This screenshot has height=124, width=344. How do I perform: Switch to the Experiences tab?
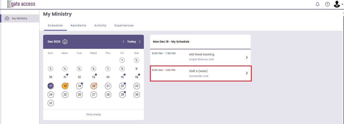pyautogui.click(x=124, y=25)
